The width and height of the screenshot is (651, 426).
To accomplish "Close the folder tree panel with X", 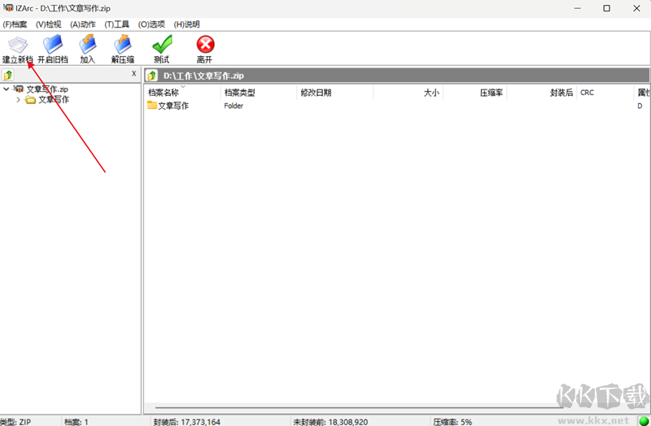I will [133, 74].
